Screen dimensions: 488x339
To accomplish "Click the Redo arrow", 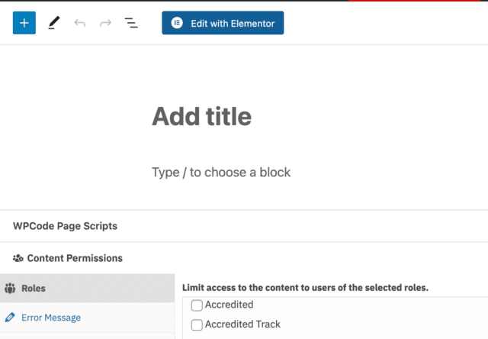I will 105,23.
